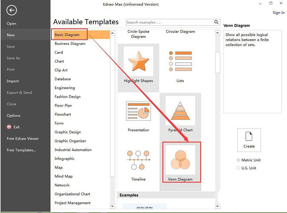Screen dimensions: 287x213
Task: Select the Metric Unit radio button
Action: pyautogui.click(x=239, y=160)
